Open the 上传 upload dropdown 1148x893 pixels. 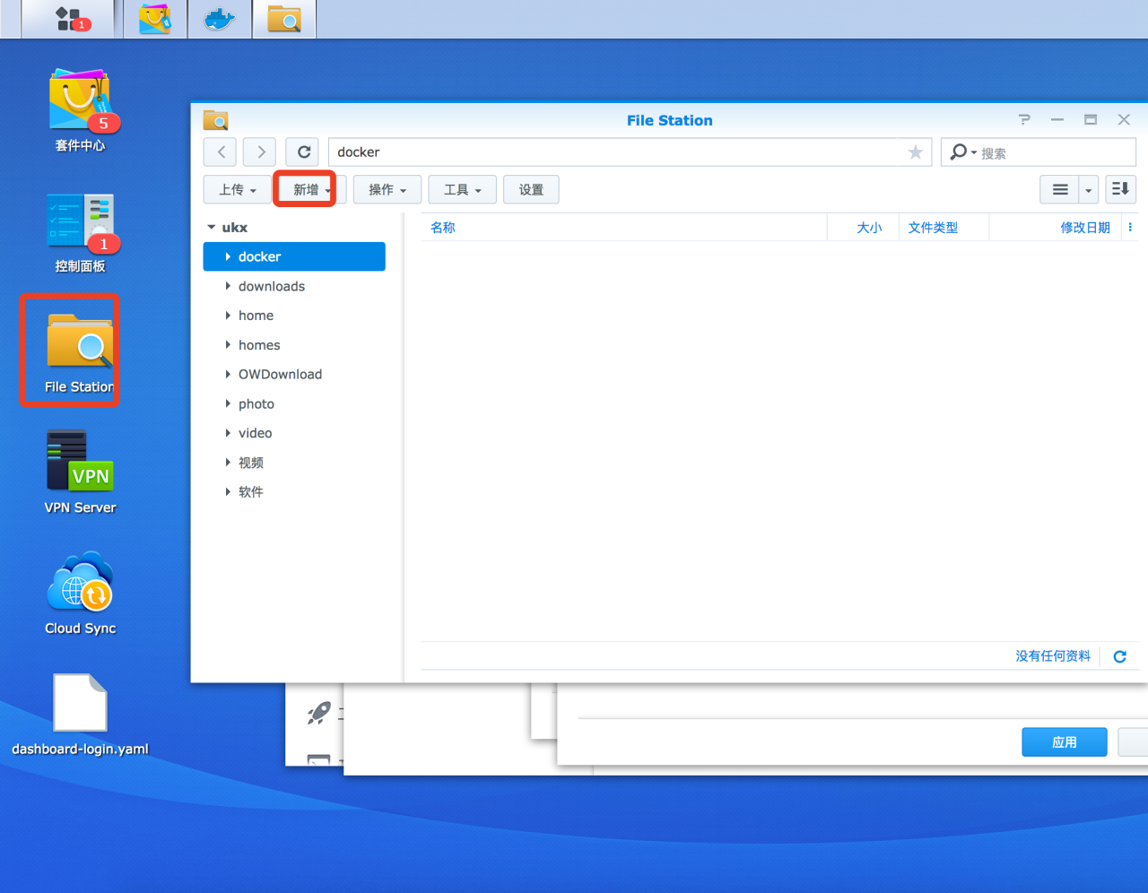click(238, 190)
